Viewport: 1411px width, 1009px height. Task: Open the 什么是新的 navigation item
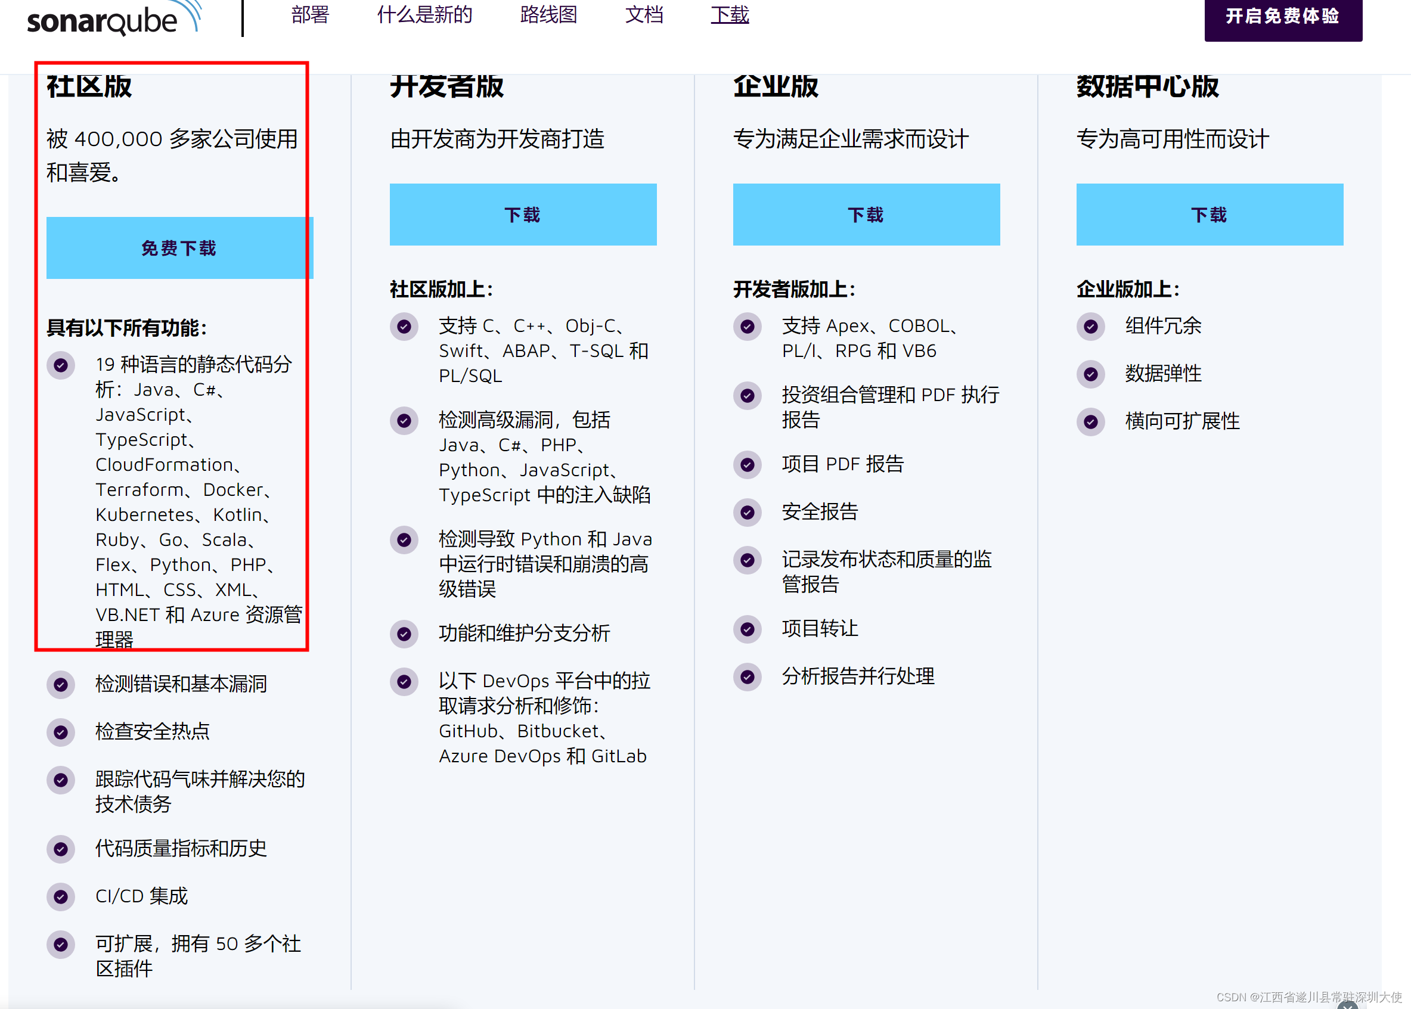[x=424, y=15]
